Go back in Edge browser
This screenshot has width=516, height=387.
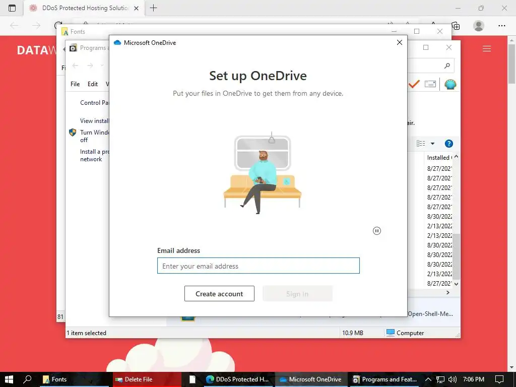tap(14, 26)
